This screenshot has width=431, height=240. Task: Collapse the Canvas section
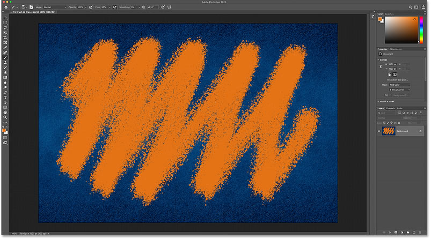tap(378, 60)
